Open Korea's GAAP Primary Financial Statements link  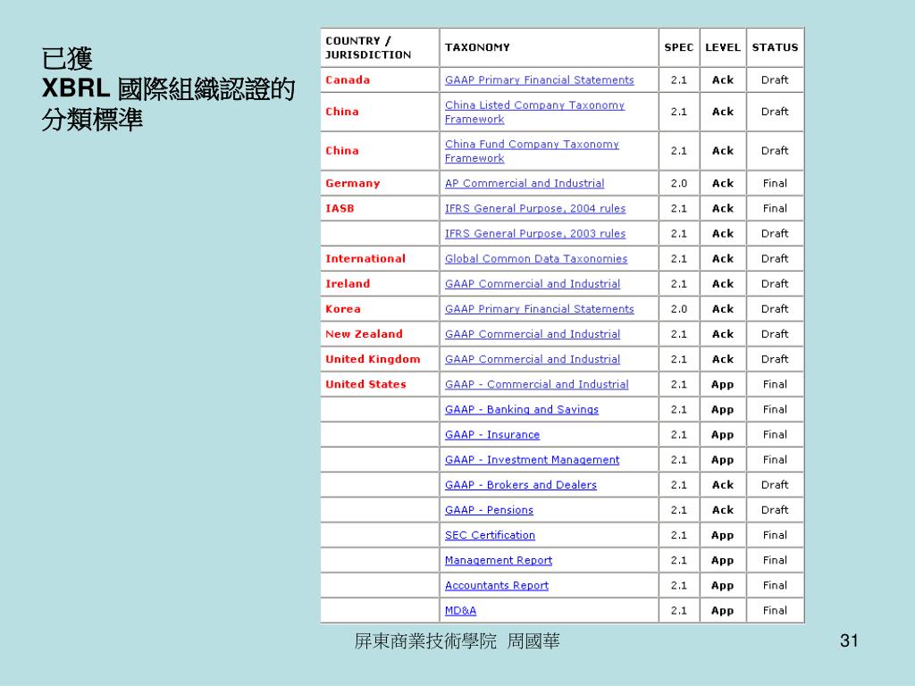click(539, 308)
